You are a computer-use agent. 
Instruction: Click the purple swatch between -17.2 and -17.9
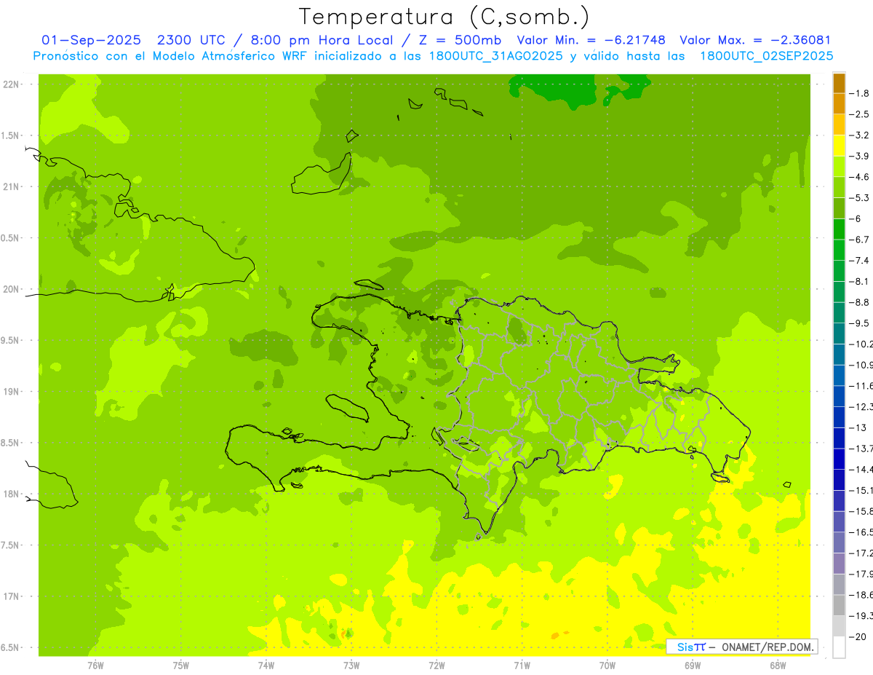839,564
